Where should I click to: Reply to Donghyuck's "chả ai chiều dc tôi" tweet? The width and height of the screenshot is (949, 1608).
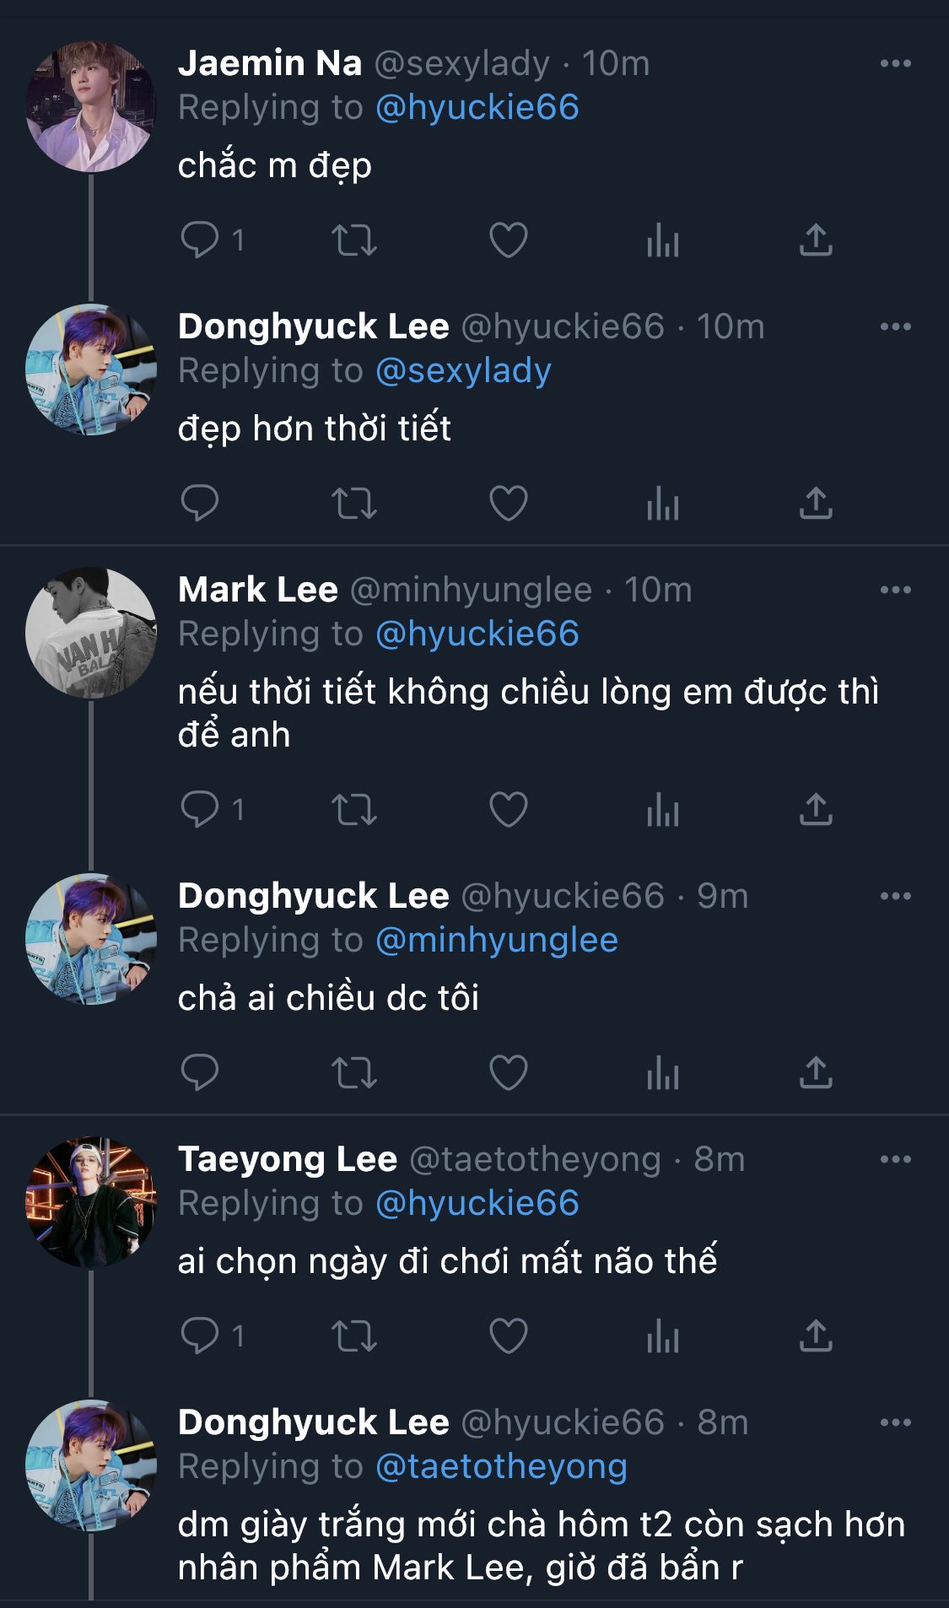[200, 1073]
